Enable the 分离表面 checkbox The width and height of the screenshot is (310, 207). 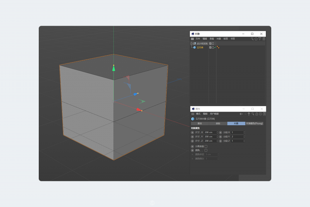click(x=206, y=146)
